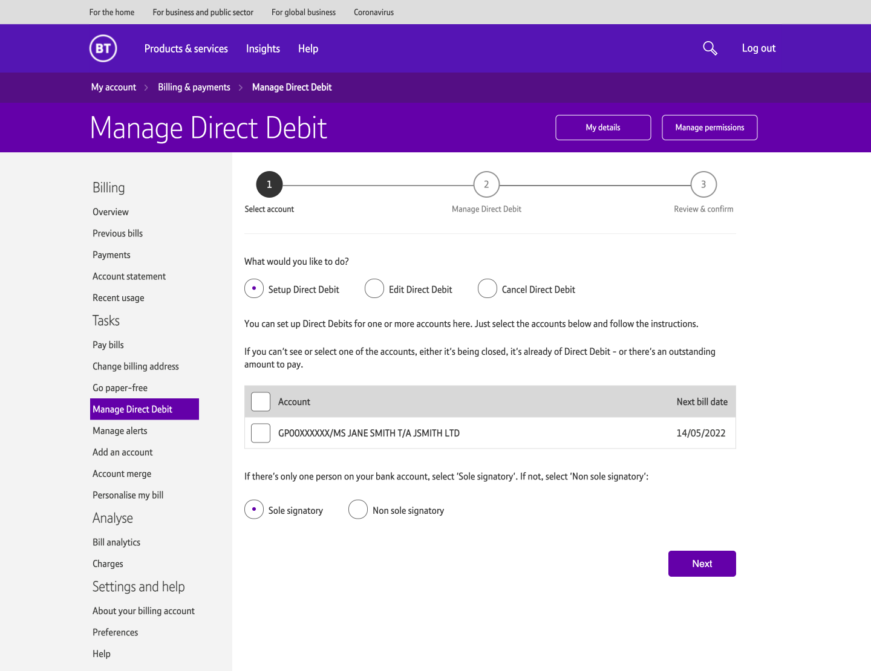Select the Edit Direct Debit option

coord(374,289)
